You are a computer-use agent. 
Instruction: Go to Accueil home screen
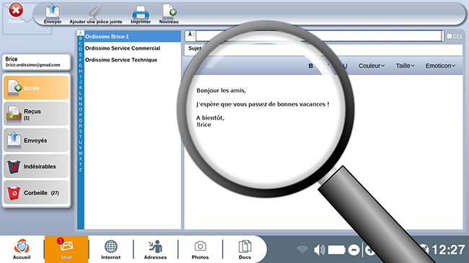click(22, 249)
